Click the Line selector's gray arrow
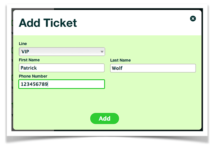The image size is (214, 147). click(x=102, y=52)
